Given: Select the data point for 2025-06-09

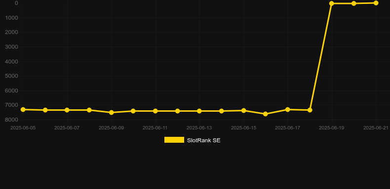Looking at the screenshot, I should (112, 112).
